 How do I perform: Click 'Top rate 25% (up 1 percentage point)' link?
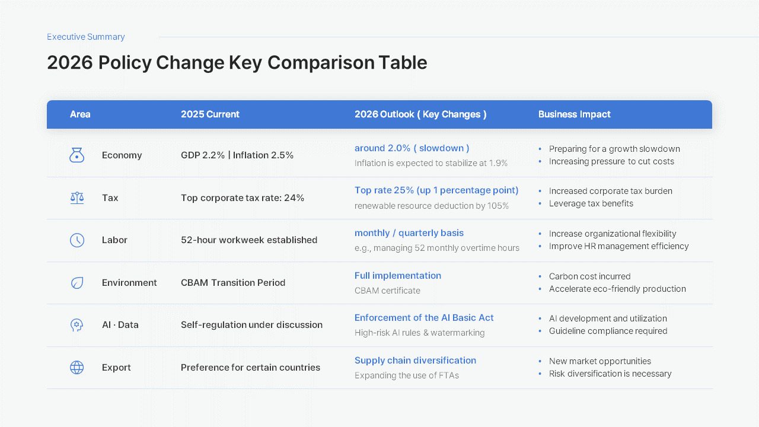[436, 190]
